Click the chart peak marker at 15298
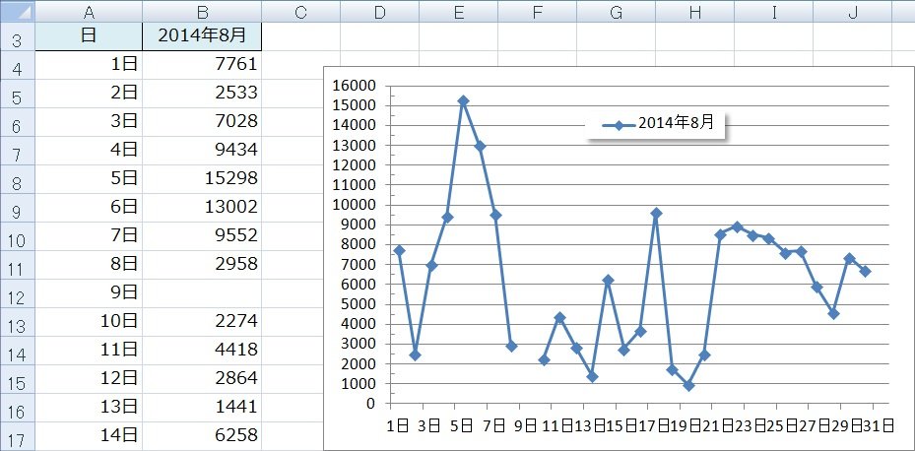Screen dimensions: 915x451 pyautogui.click(x=463, y=101)
